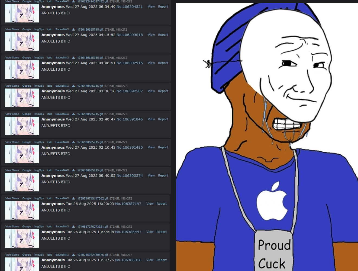Image resolution: width=358 pixels, height=271 pixels.
Task: Report post No.106394521
Action: [x=163, y=6]
